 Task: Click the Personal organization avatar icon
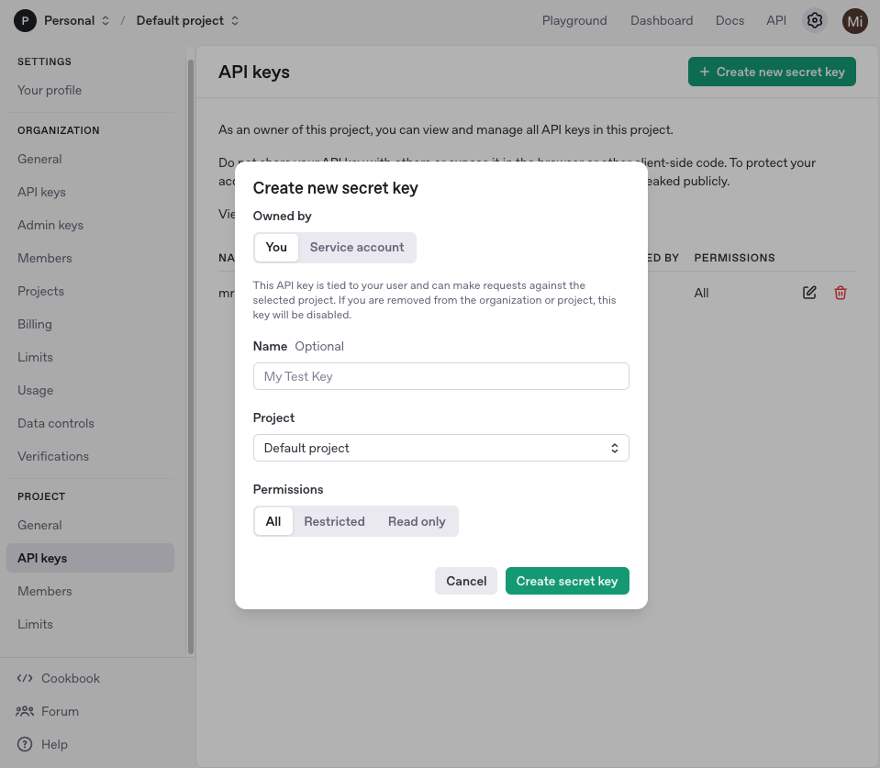26,20
